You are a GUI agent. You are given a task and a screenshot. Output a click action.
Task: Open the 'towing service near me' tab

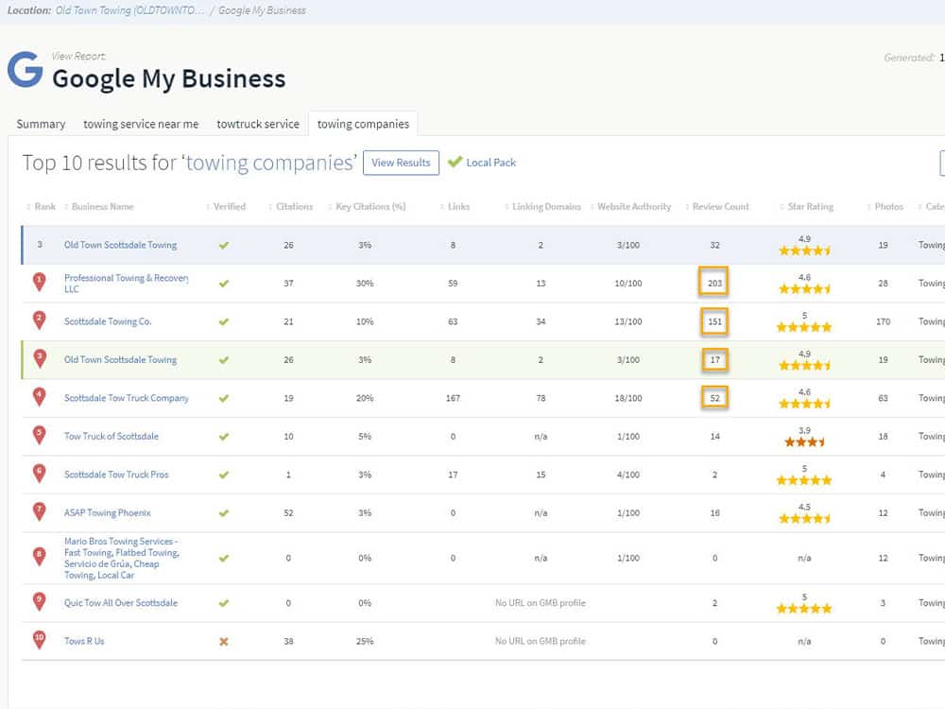click(x=141, y=124)
